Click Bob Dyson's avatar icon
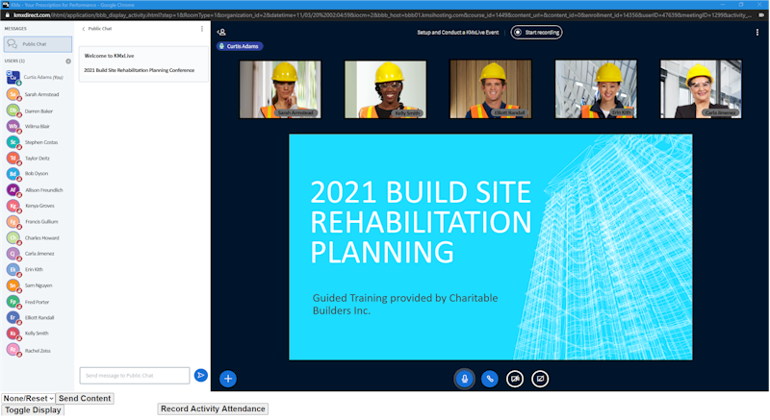 [13, 174]
